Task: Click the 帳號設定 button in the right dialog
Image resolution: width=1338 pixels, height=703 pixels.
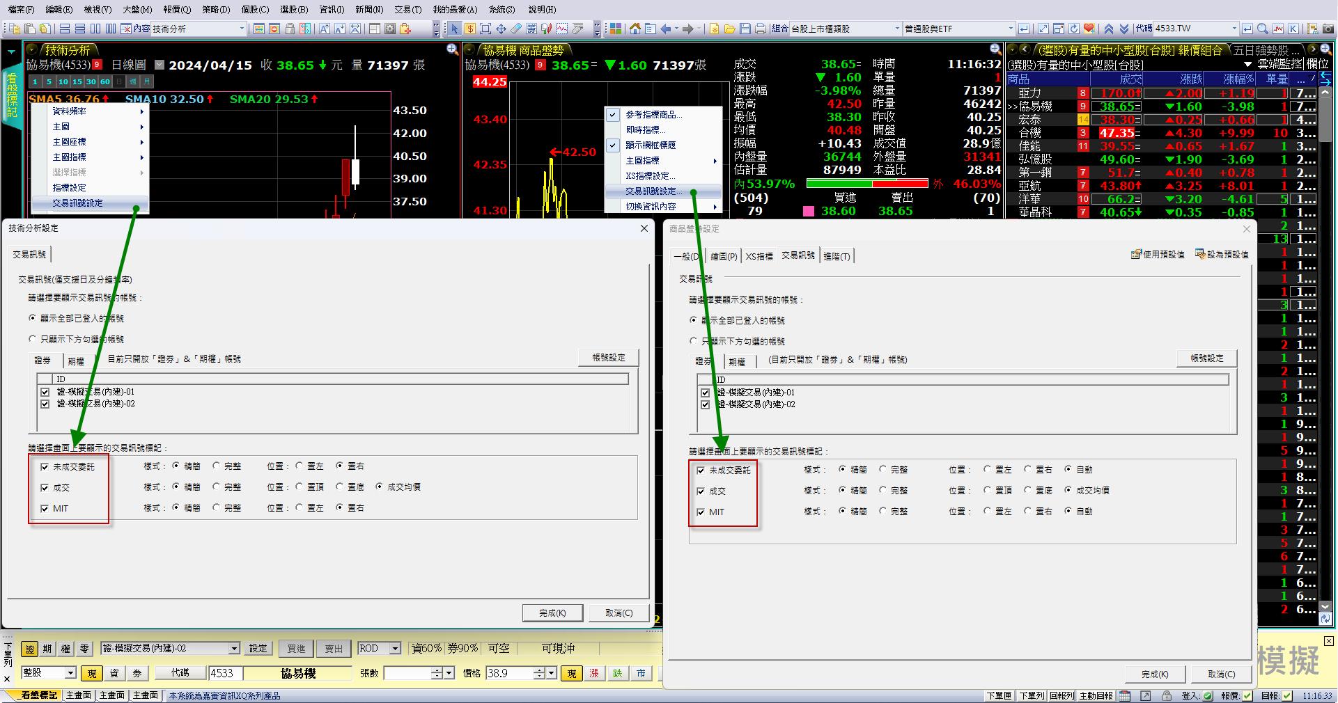Action: pos(1206,358)
